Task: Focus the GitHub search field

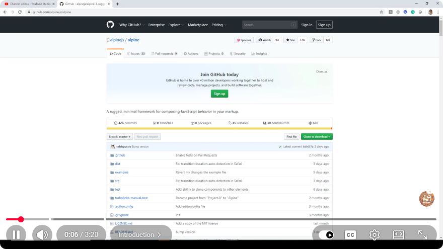Action: [x=269, y=25]
